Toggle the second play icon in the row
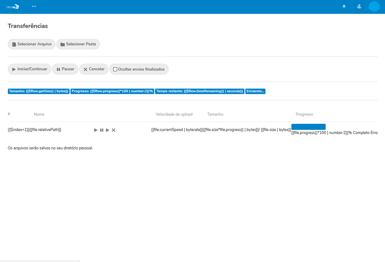Viewport: 385px width, 262px height. (108, 130)
